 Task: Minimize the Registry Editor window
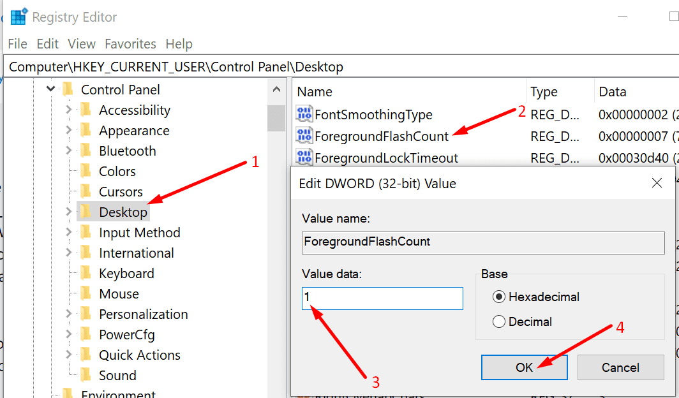tap(623, 17)
